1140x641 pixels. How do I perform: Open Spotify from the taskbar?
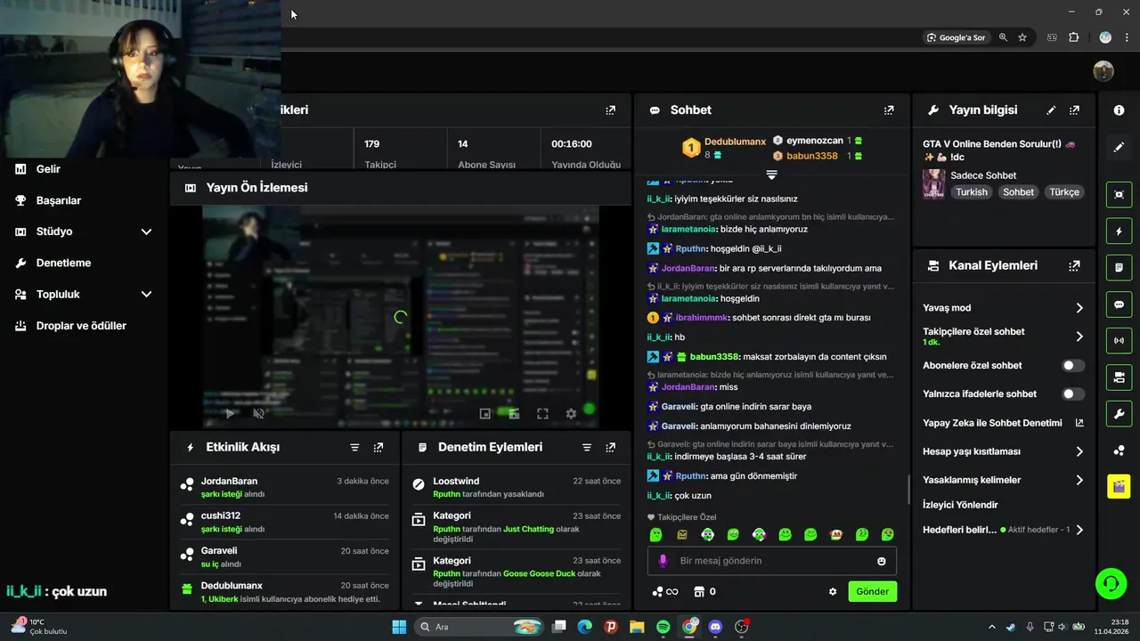pyautogui.click(x=664, y=627)
